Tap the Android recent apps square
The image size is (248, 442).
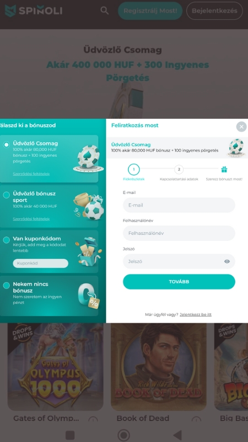tap(70, 435)
